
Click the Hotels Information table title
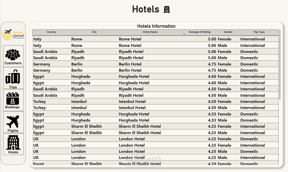point(156,26)
